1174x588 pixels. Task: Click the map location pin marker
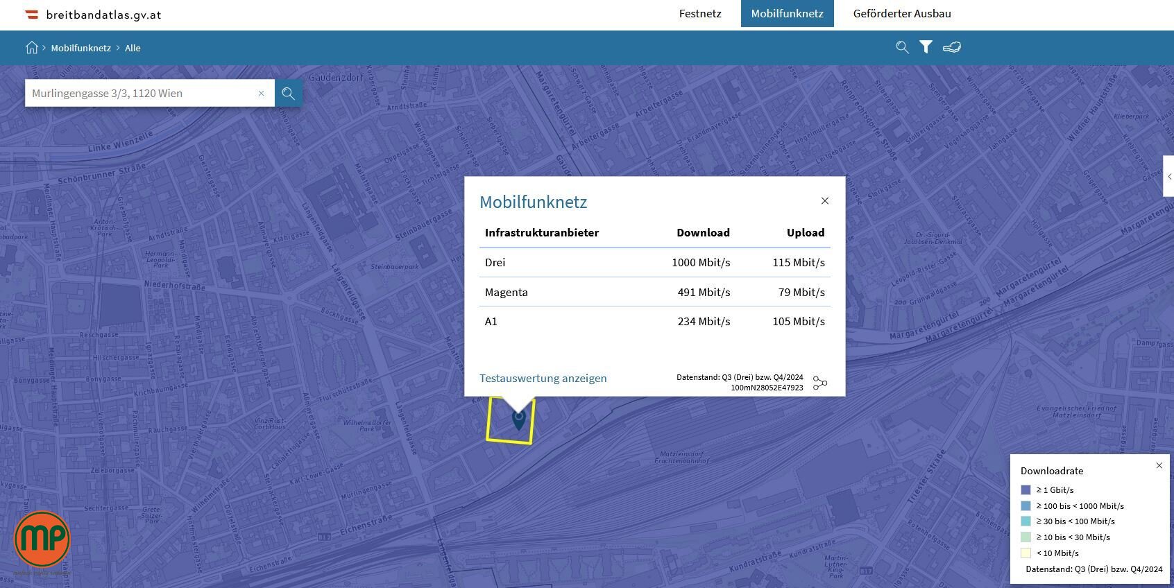[x=518, y=419]
